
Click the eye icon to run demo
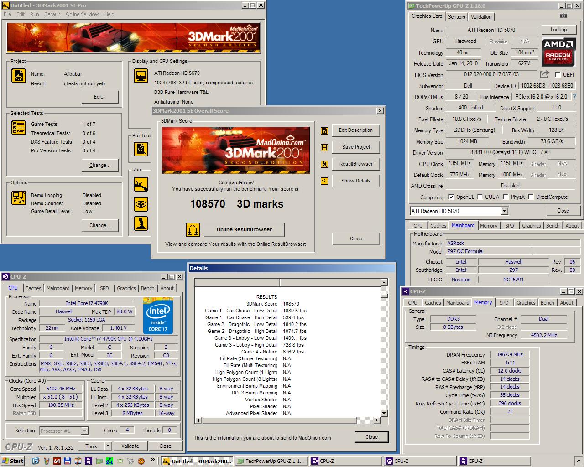pos(141,204)
